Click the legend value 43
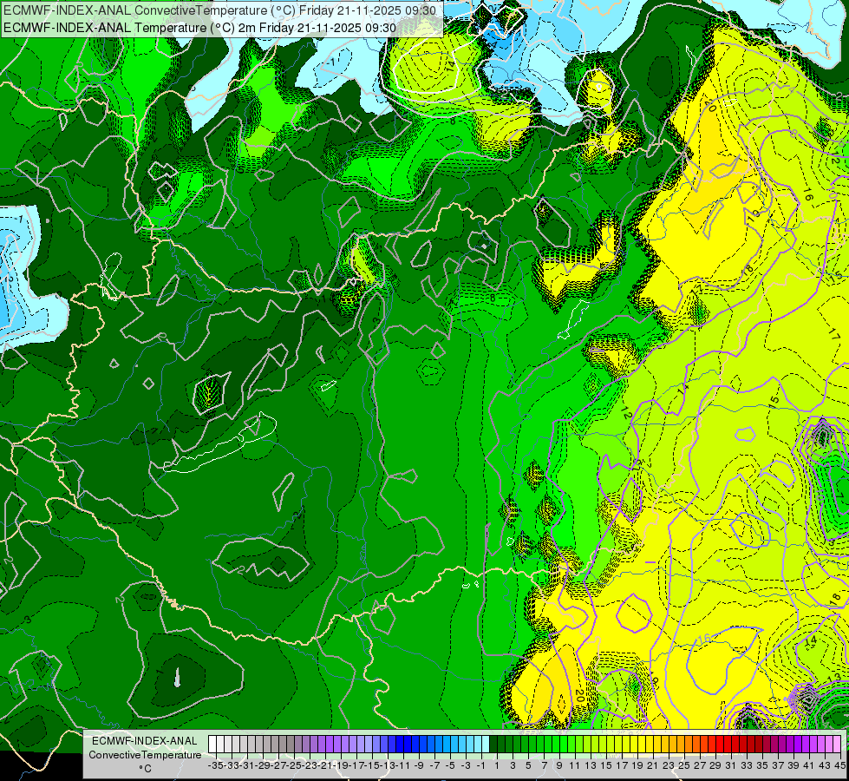 (x=825, y=765)
